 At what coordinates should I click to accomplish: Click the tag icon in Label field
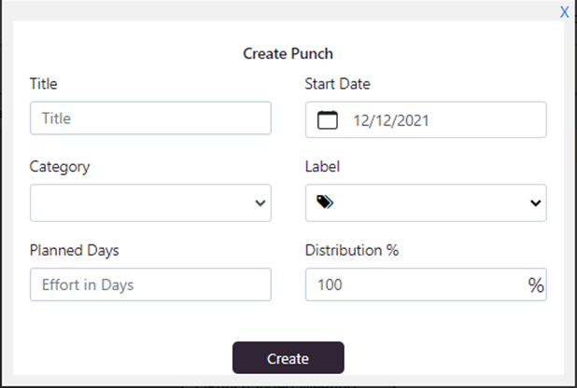coord(325,201)
